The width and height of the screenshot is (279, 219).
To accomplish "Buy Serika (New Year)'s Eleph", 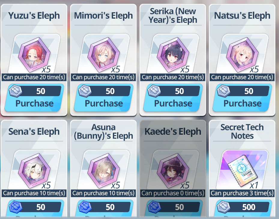I will (x=173, y=98).
